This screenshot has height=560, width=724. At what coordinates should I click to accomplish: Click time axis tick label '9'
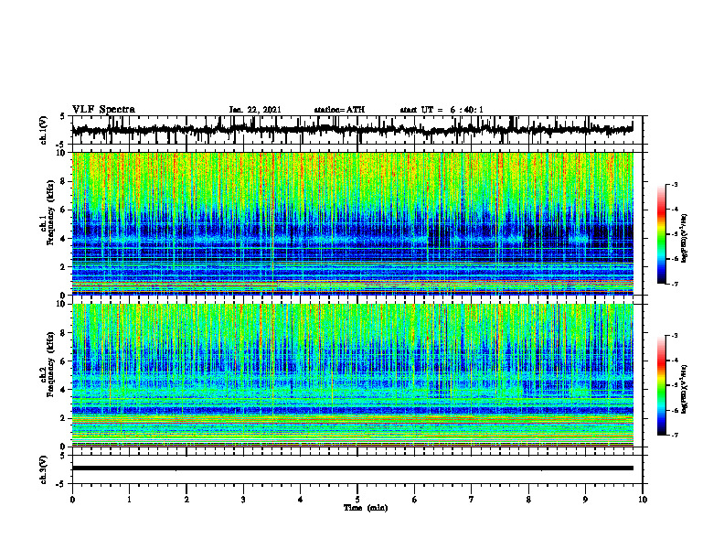pos(585,500)
